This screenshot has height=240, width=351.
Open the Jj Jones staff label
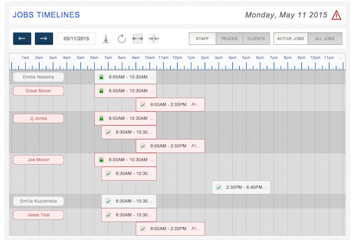pyautogui.click(x=38, y=118)
